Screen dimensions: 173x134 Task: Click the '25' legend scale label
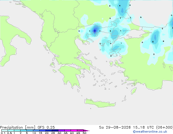[x=53, y=133]
